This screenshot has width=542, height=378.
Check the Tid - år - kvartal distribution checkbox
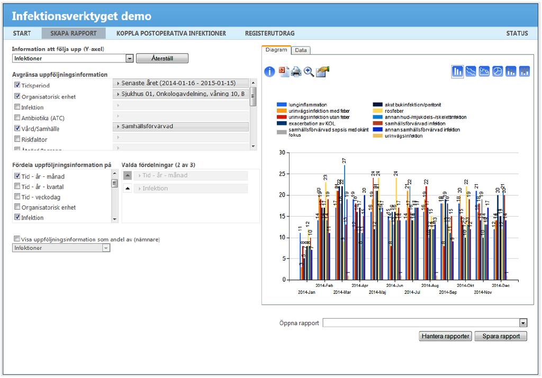[x=17, y=186]
